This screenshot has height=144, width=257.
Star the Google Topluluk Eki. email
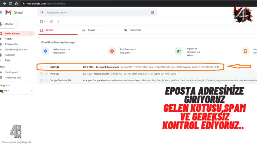click(47, 80)
